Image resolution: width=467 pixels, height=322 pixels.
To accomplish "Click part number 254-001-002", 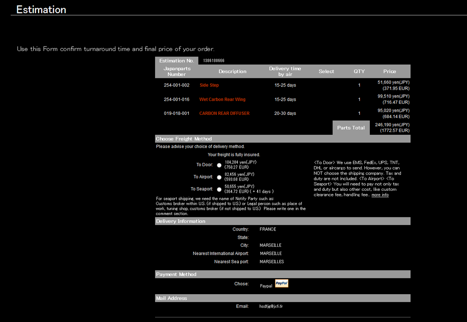I will pyautogui.click(x=176, y=85).
